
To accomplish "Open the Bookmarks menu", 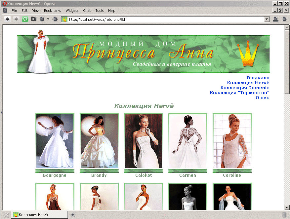I will tap(53, 11).
